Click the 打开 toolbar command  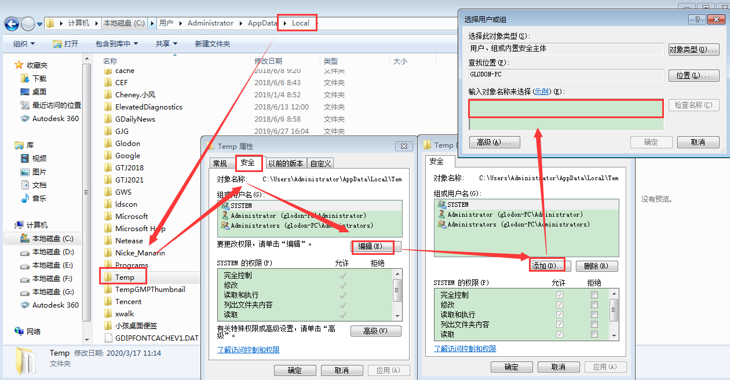click(x=65, y=44)
